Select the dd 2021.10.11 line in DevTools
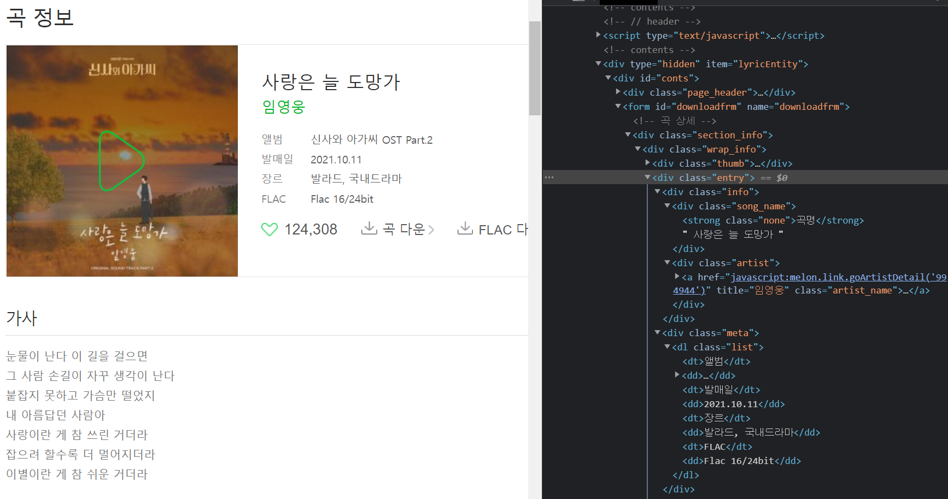This screenshot has width=948, height=499. click(734, 404)
